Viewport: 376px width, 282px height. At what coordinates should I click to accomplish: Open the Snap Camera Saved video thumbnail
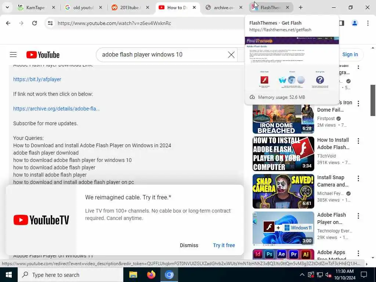pyautogui.click(x=283, y=191)
